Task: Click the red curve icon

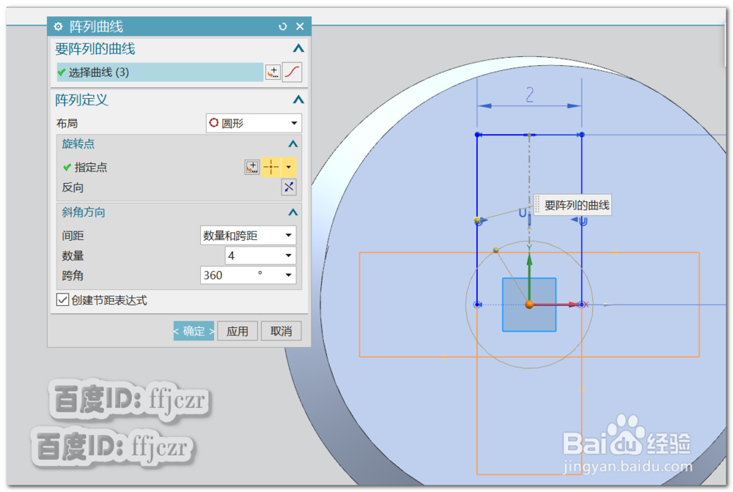Action: point(292,72)
